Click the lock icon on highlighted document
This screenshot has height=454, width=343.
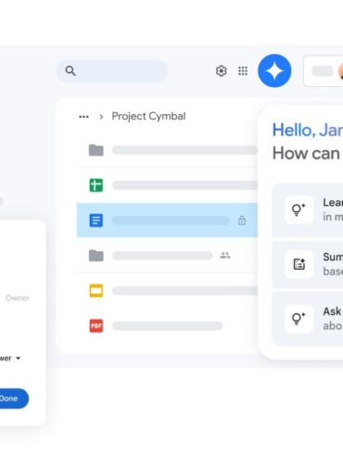tap(242, 221)
